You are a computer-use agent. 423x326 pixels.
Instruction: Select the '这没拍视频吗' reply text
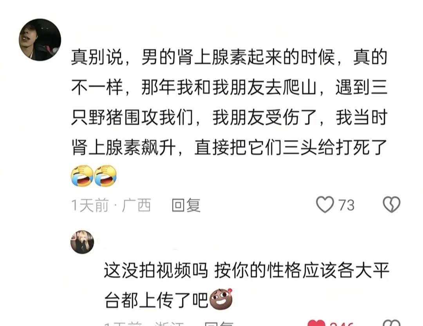156,270
